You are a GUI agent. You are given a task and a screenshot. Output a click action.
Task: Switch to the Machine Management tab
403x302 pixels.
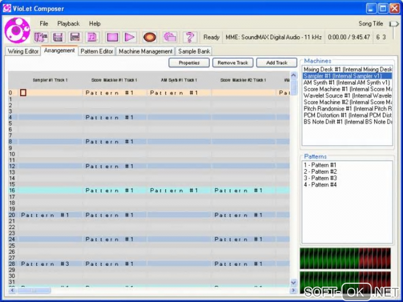[x=145, y=51]
